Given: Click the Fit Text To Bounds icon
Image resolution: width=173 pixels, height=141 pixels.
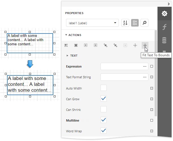Looking at the screenshot, I should pos(145,45).
